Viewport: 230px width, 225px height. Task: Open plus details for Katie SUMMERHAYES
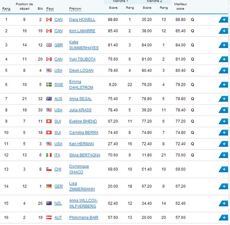(x=224, y=45)
